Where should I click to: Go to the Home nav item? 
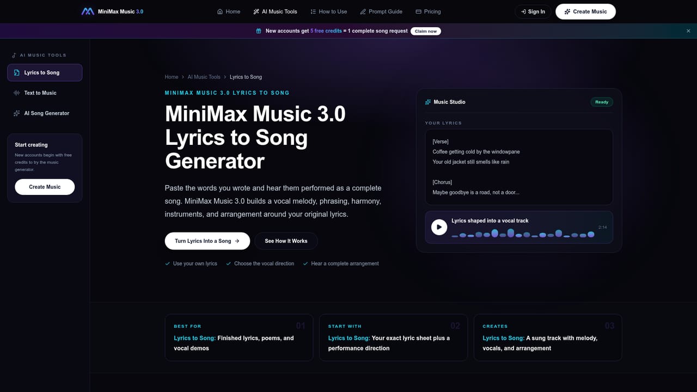pyautogui.click(x=229, y=11)
